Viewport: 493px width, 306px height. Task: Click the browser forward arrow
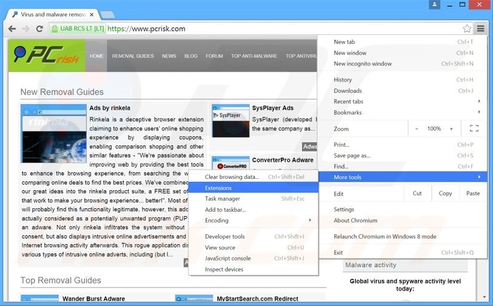point(26,29)
